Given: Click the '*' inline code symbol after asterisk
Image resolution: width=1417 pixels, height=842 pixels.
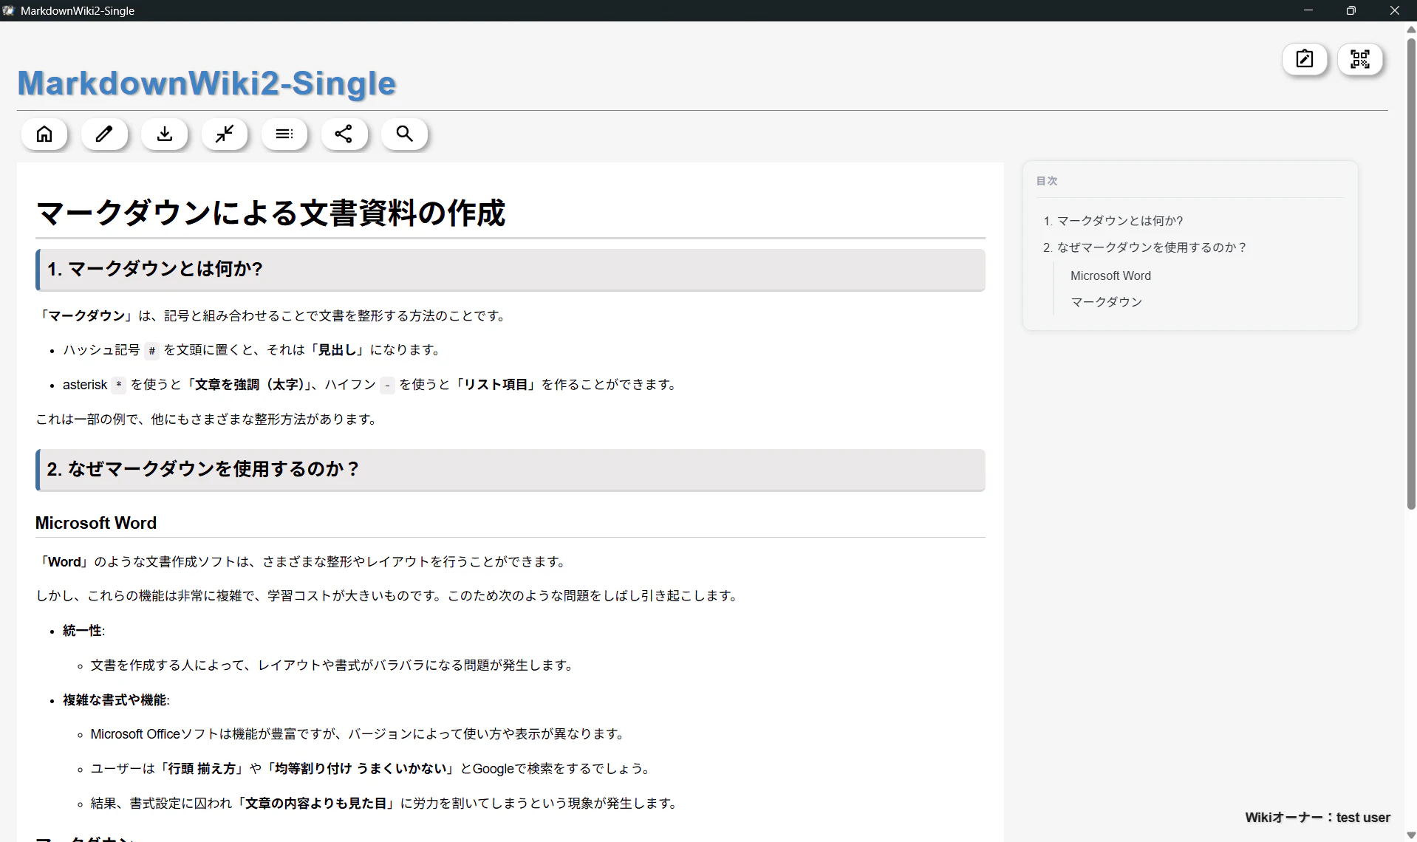Looking at the screenshot, I should [x=119, y=386].
